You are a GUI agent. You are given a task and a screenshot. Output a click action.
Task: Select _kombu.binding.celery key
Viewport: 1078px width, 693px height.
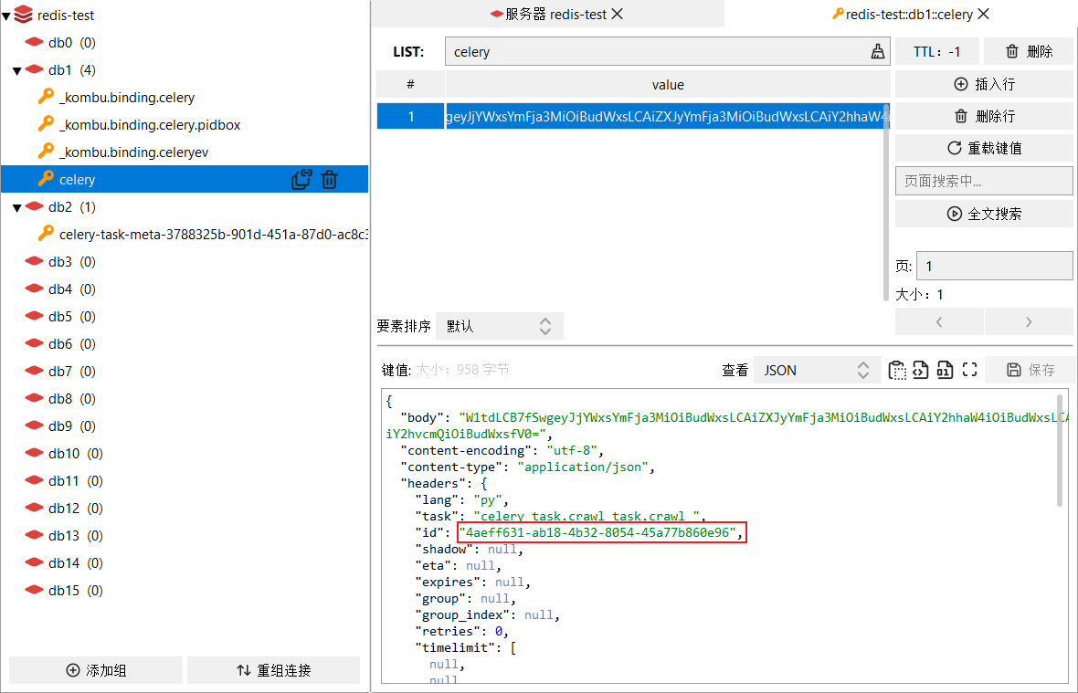point(126,98)
